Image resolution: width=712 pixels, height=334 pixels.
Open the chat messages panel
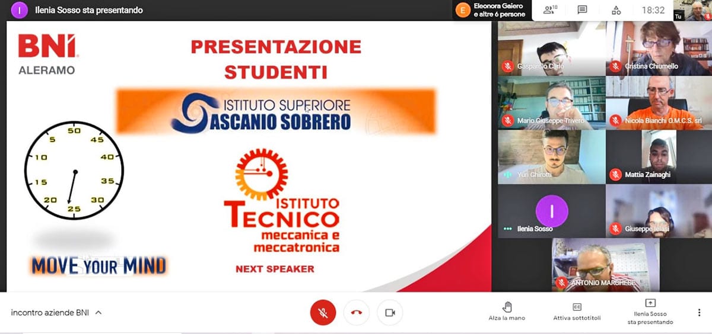(582, 10)
